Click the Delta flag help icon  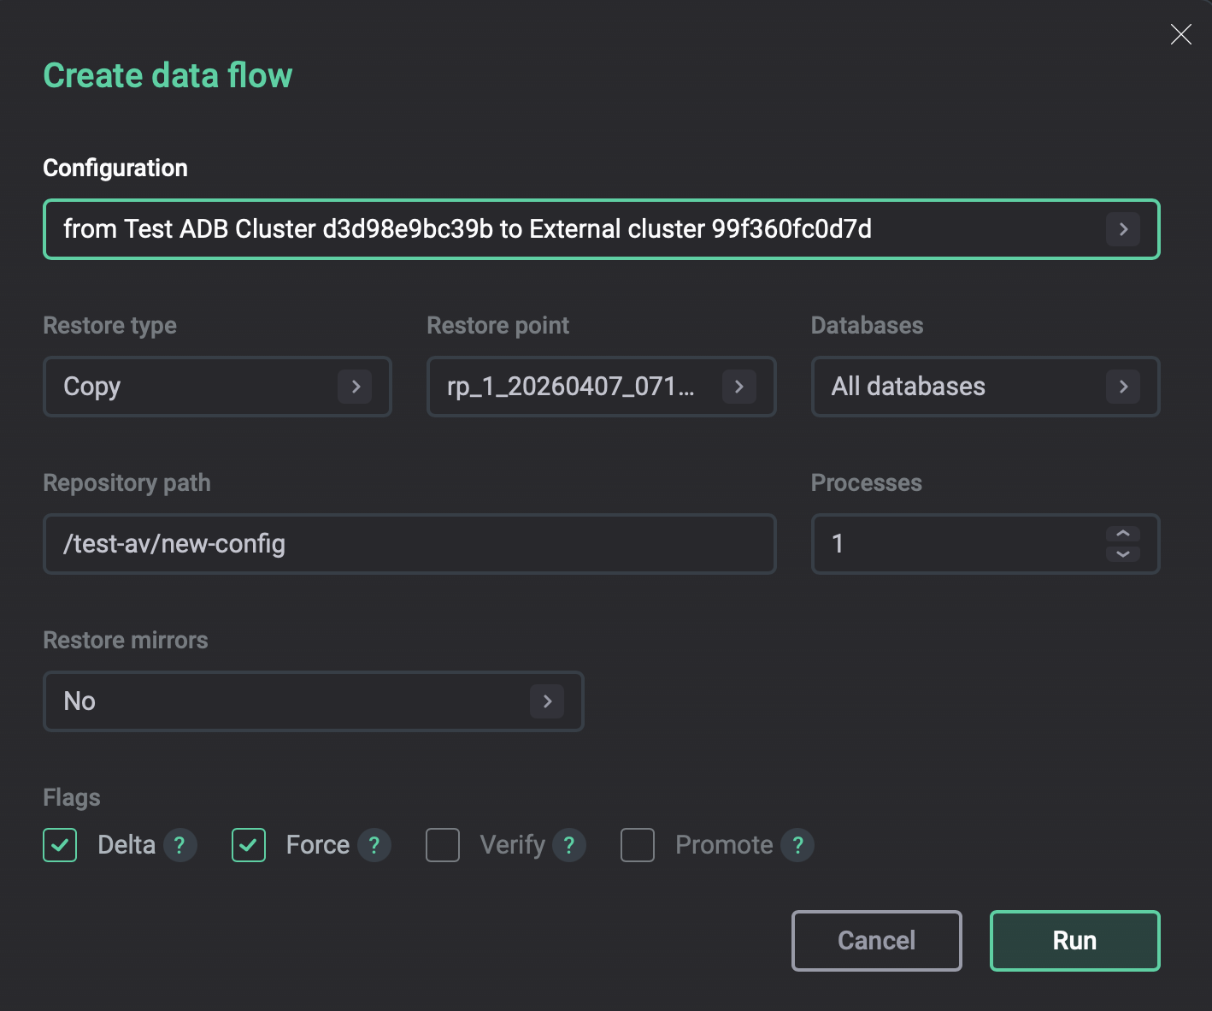pos(179,845)
